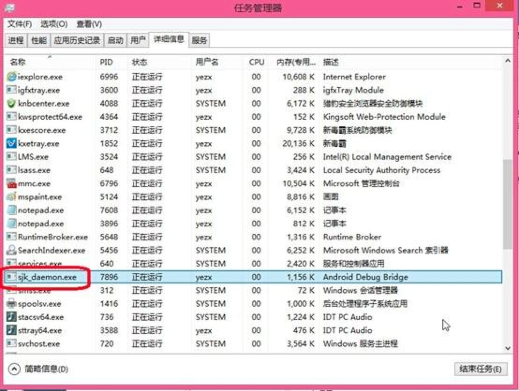This screenshot has width=519, height=391.
Task: Click the svchost.exe process icon
Action: [x=12, y=343]
